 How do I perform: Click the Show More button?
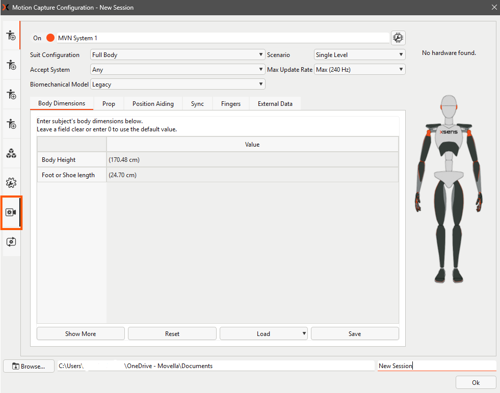coord(81,333)
